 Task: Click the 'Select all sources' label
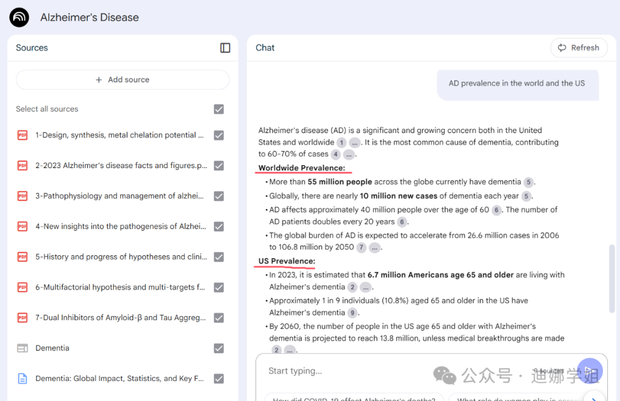(x=47, y=109)
